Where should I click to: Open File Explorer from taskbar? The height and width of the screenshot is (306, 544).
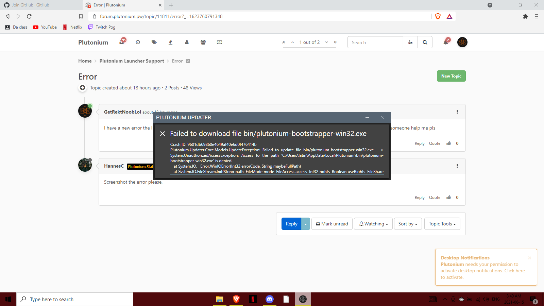(x=219, y=299)
